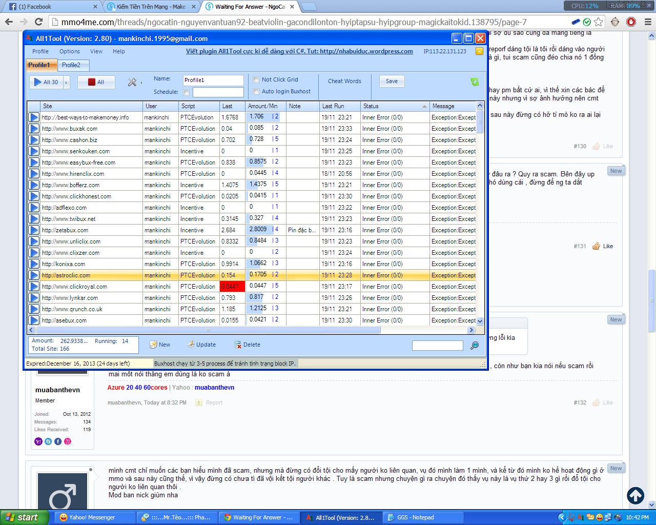Image resolution: width=656 pixels, height=525 pixels.
Task: Start the lynkar.com row play button
Action: tap(34, 298)
